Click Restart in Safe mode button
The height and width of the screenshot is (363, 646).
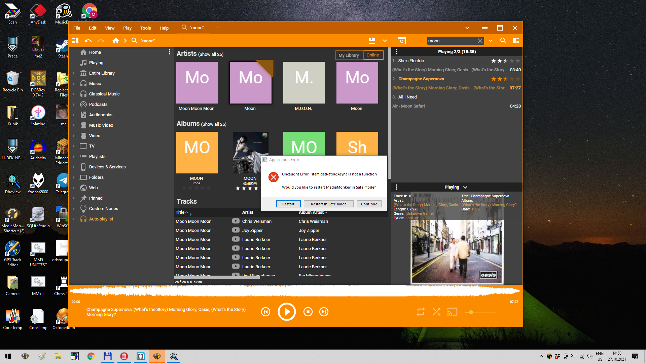tap(328, 204)
